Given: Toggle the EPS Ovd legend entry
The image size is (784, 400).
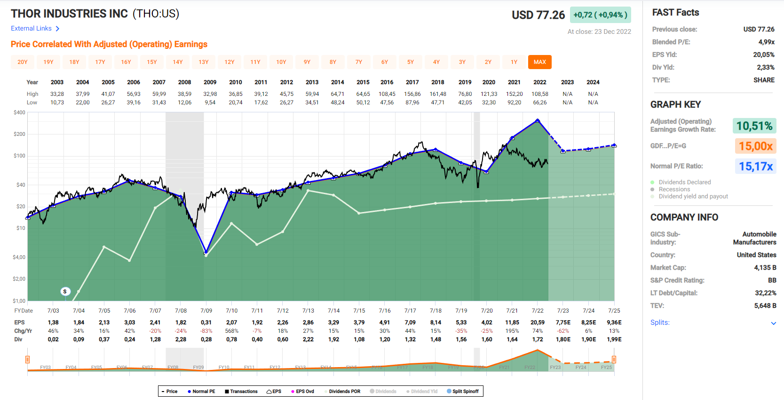Looking at the screenshot, I should coord(302,392).
